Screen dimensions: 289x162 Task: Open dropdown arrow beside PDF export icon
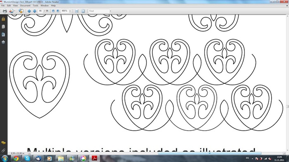tap(14, 11)
